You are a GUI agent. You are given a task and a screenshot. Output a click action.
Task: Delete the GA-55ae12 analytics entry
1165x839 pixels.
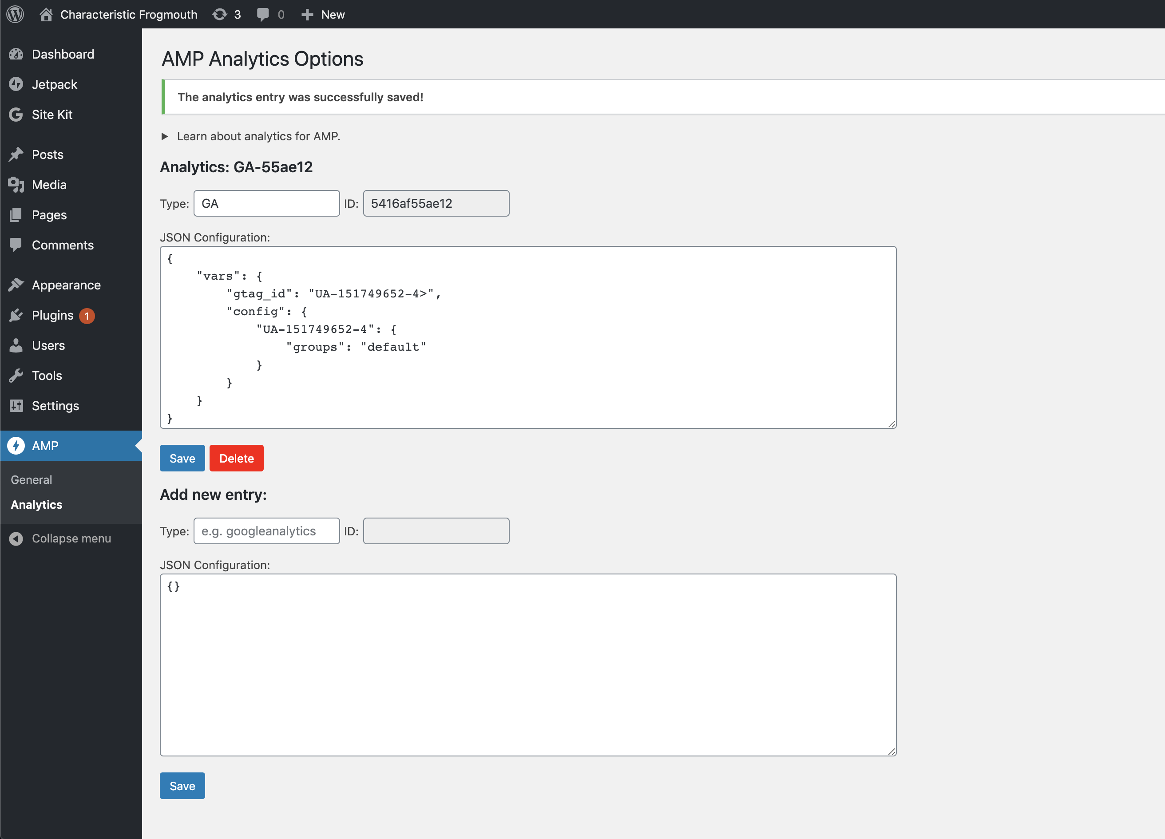(236, 458)
